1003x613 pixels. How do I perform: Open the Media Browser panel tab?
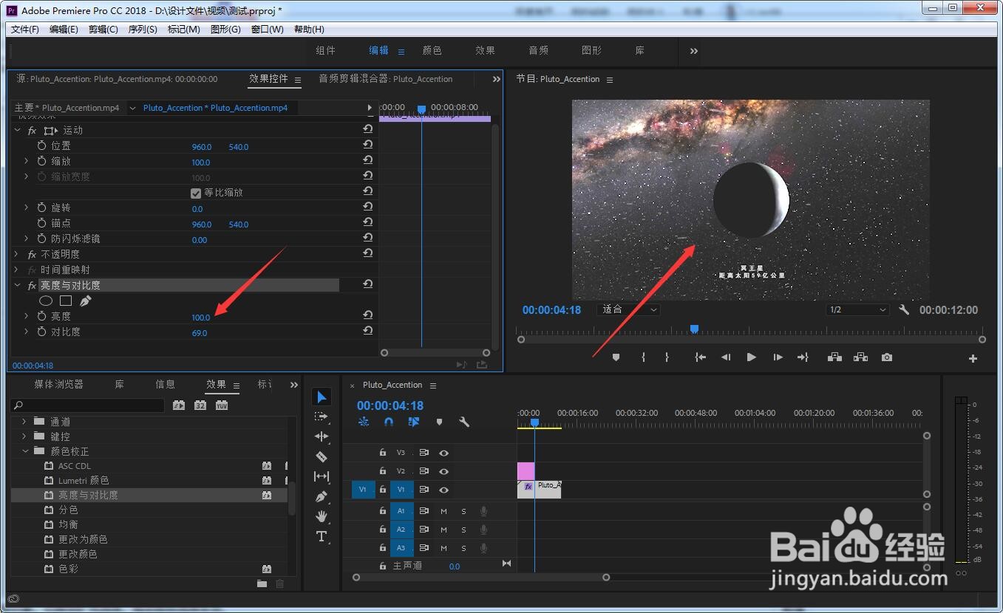[58, 384]
